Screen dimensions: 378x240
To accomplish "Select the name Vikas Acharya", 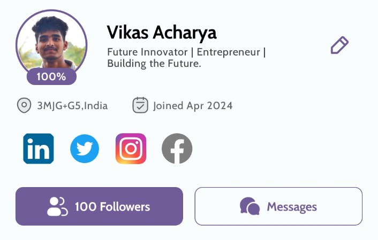I will [162, 33].
